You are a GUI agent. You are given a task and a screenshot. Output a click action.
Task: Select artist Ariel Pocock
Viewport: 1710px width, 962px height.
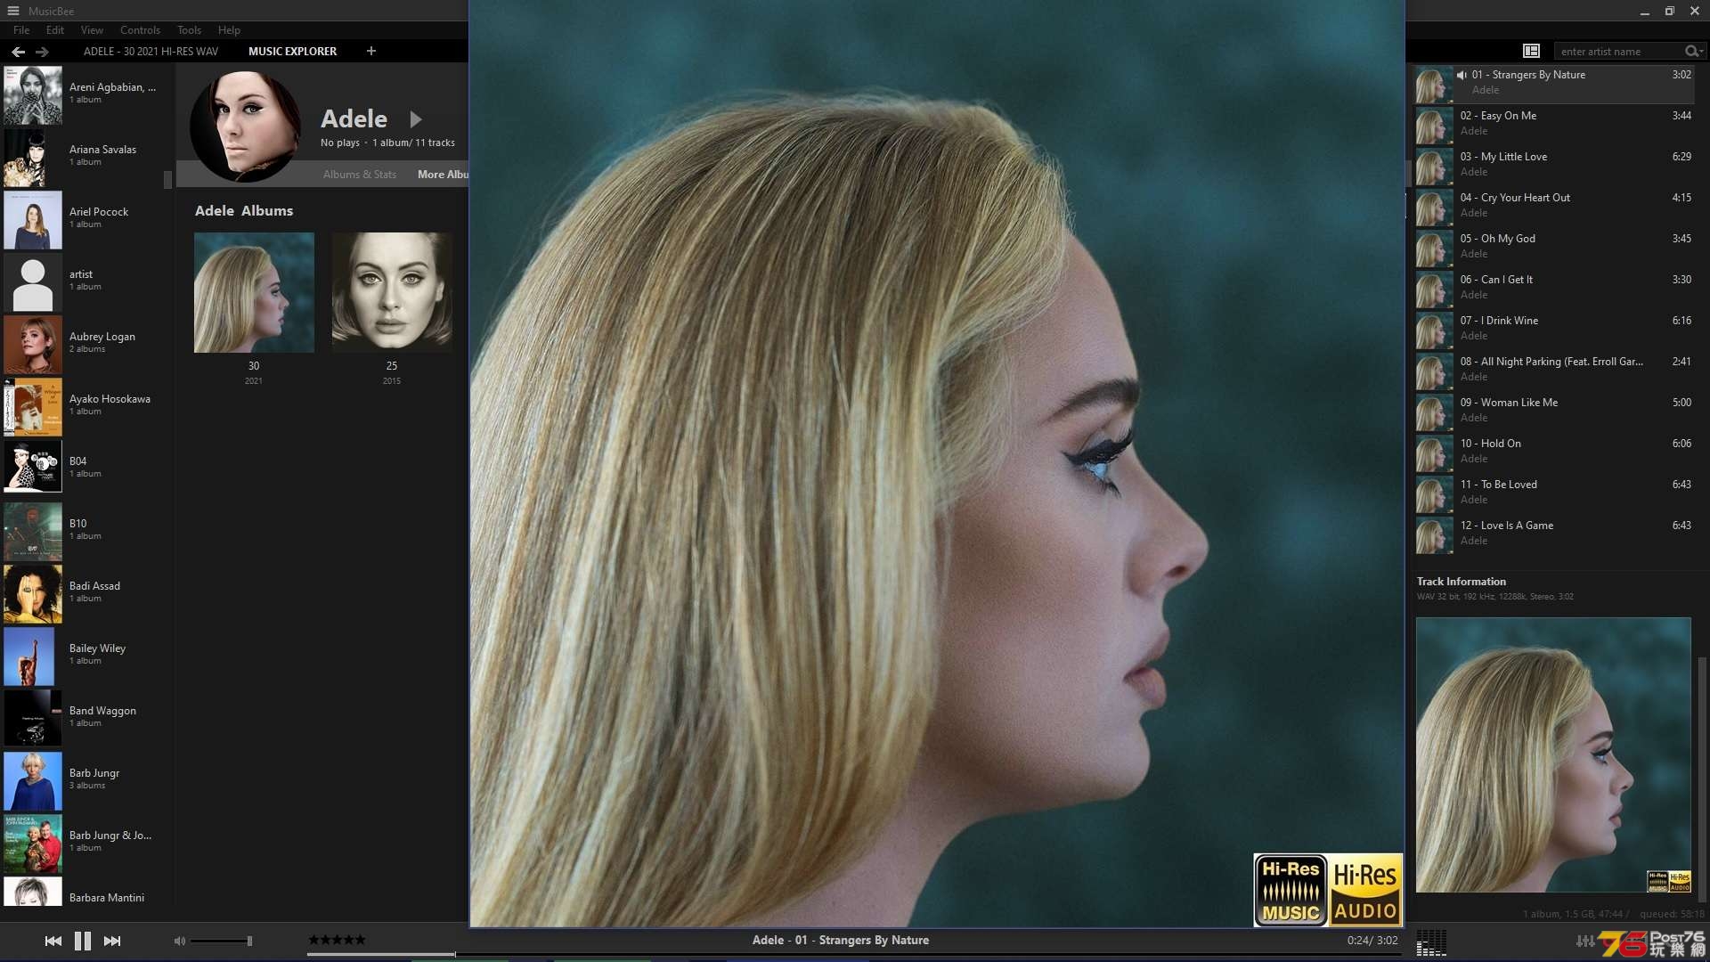tap(82, 218)
